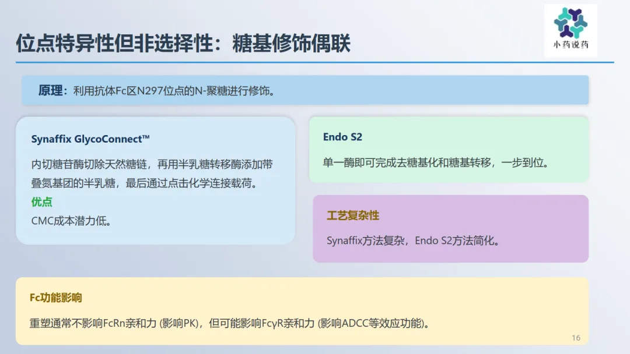630x354 pixels.
Task: Click the Synaffix GlycoConnect™ heading
Action: 90,139
